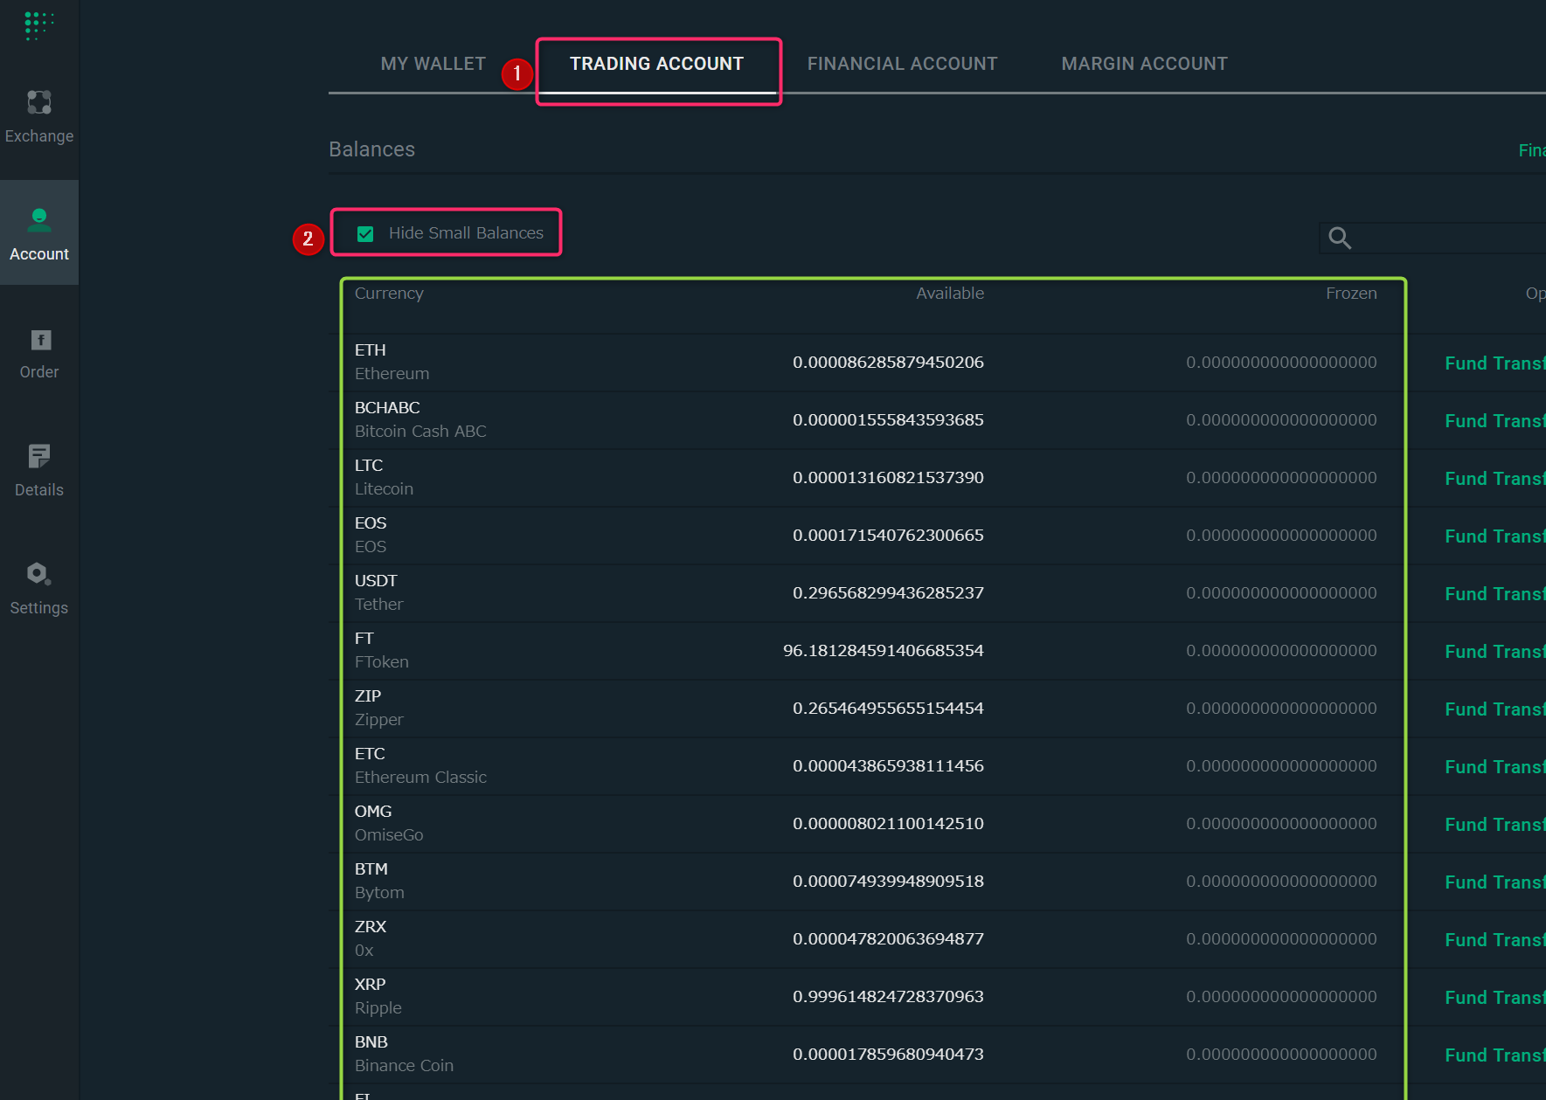
Task: Click the Available column header
Action: point(950,294)
